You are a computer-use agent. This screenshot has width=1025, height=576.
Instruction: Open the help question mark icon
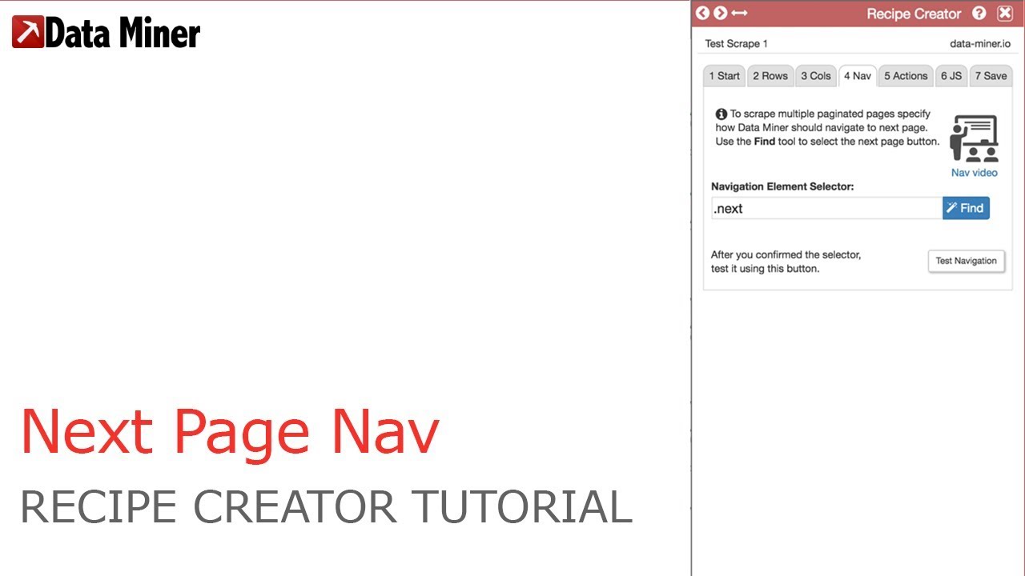point(979,13)
